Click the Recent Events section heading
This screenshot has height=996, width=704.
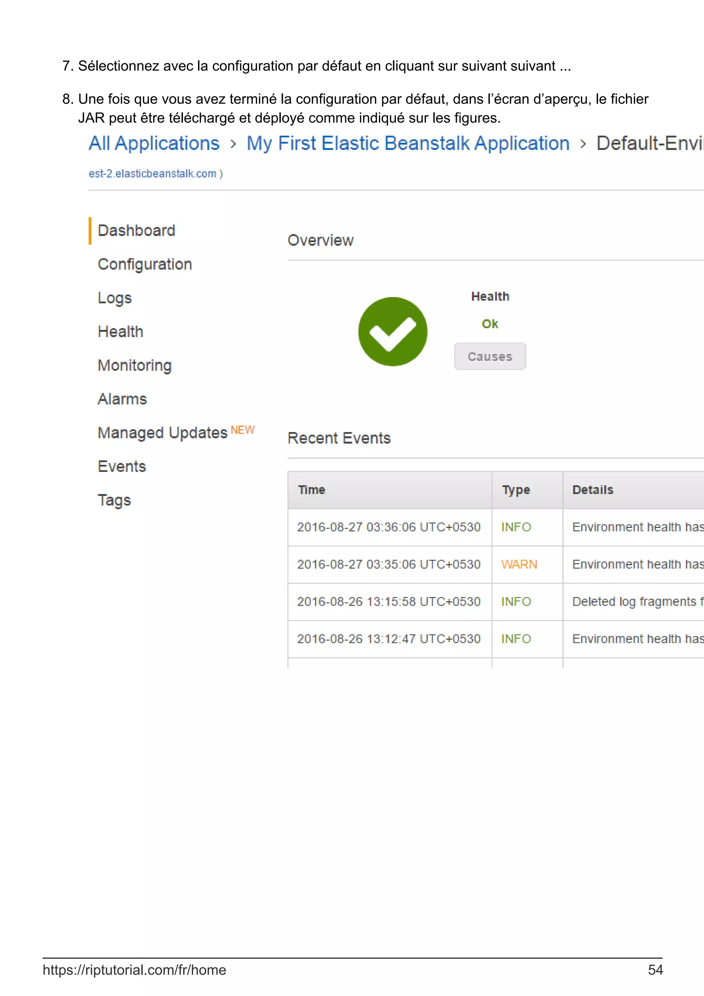coord(339,438)
